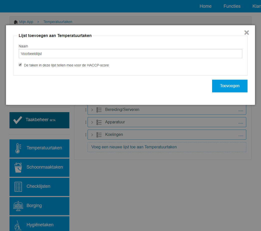
Task: Click the Naam input field
Action: [130, 54]
